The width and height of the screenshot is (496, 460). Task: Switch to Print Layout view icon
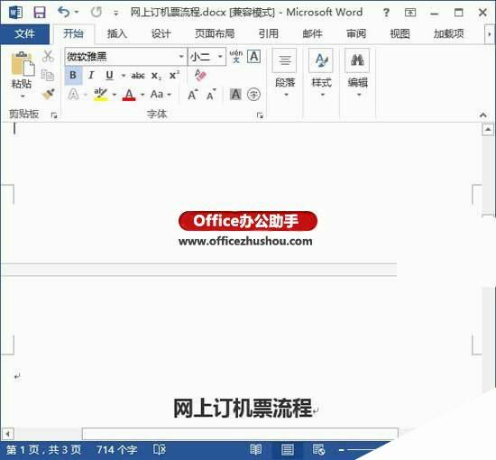coord(287,449)
